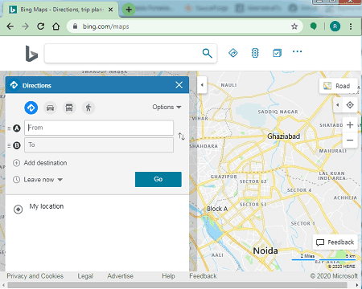Click Ghaziabad label on map
This screenshot has width=362, height=289.
coord(283,136)
